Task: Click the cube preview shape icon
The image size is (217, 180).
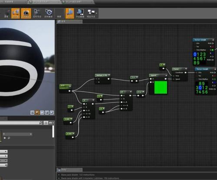Action: pos(47,113)
